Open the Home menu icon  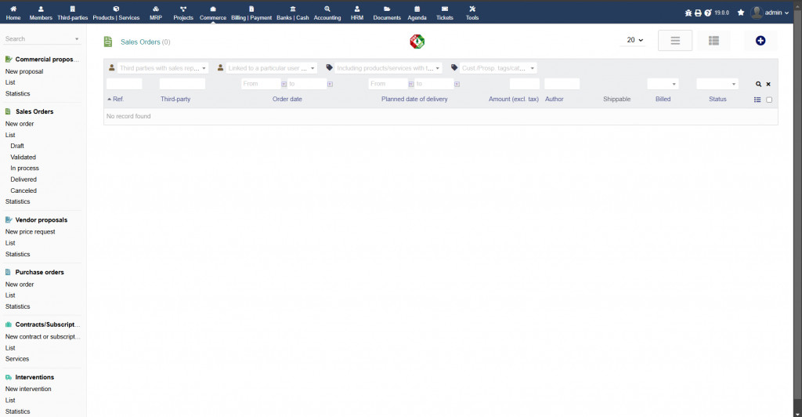tap(13, 9)
